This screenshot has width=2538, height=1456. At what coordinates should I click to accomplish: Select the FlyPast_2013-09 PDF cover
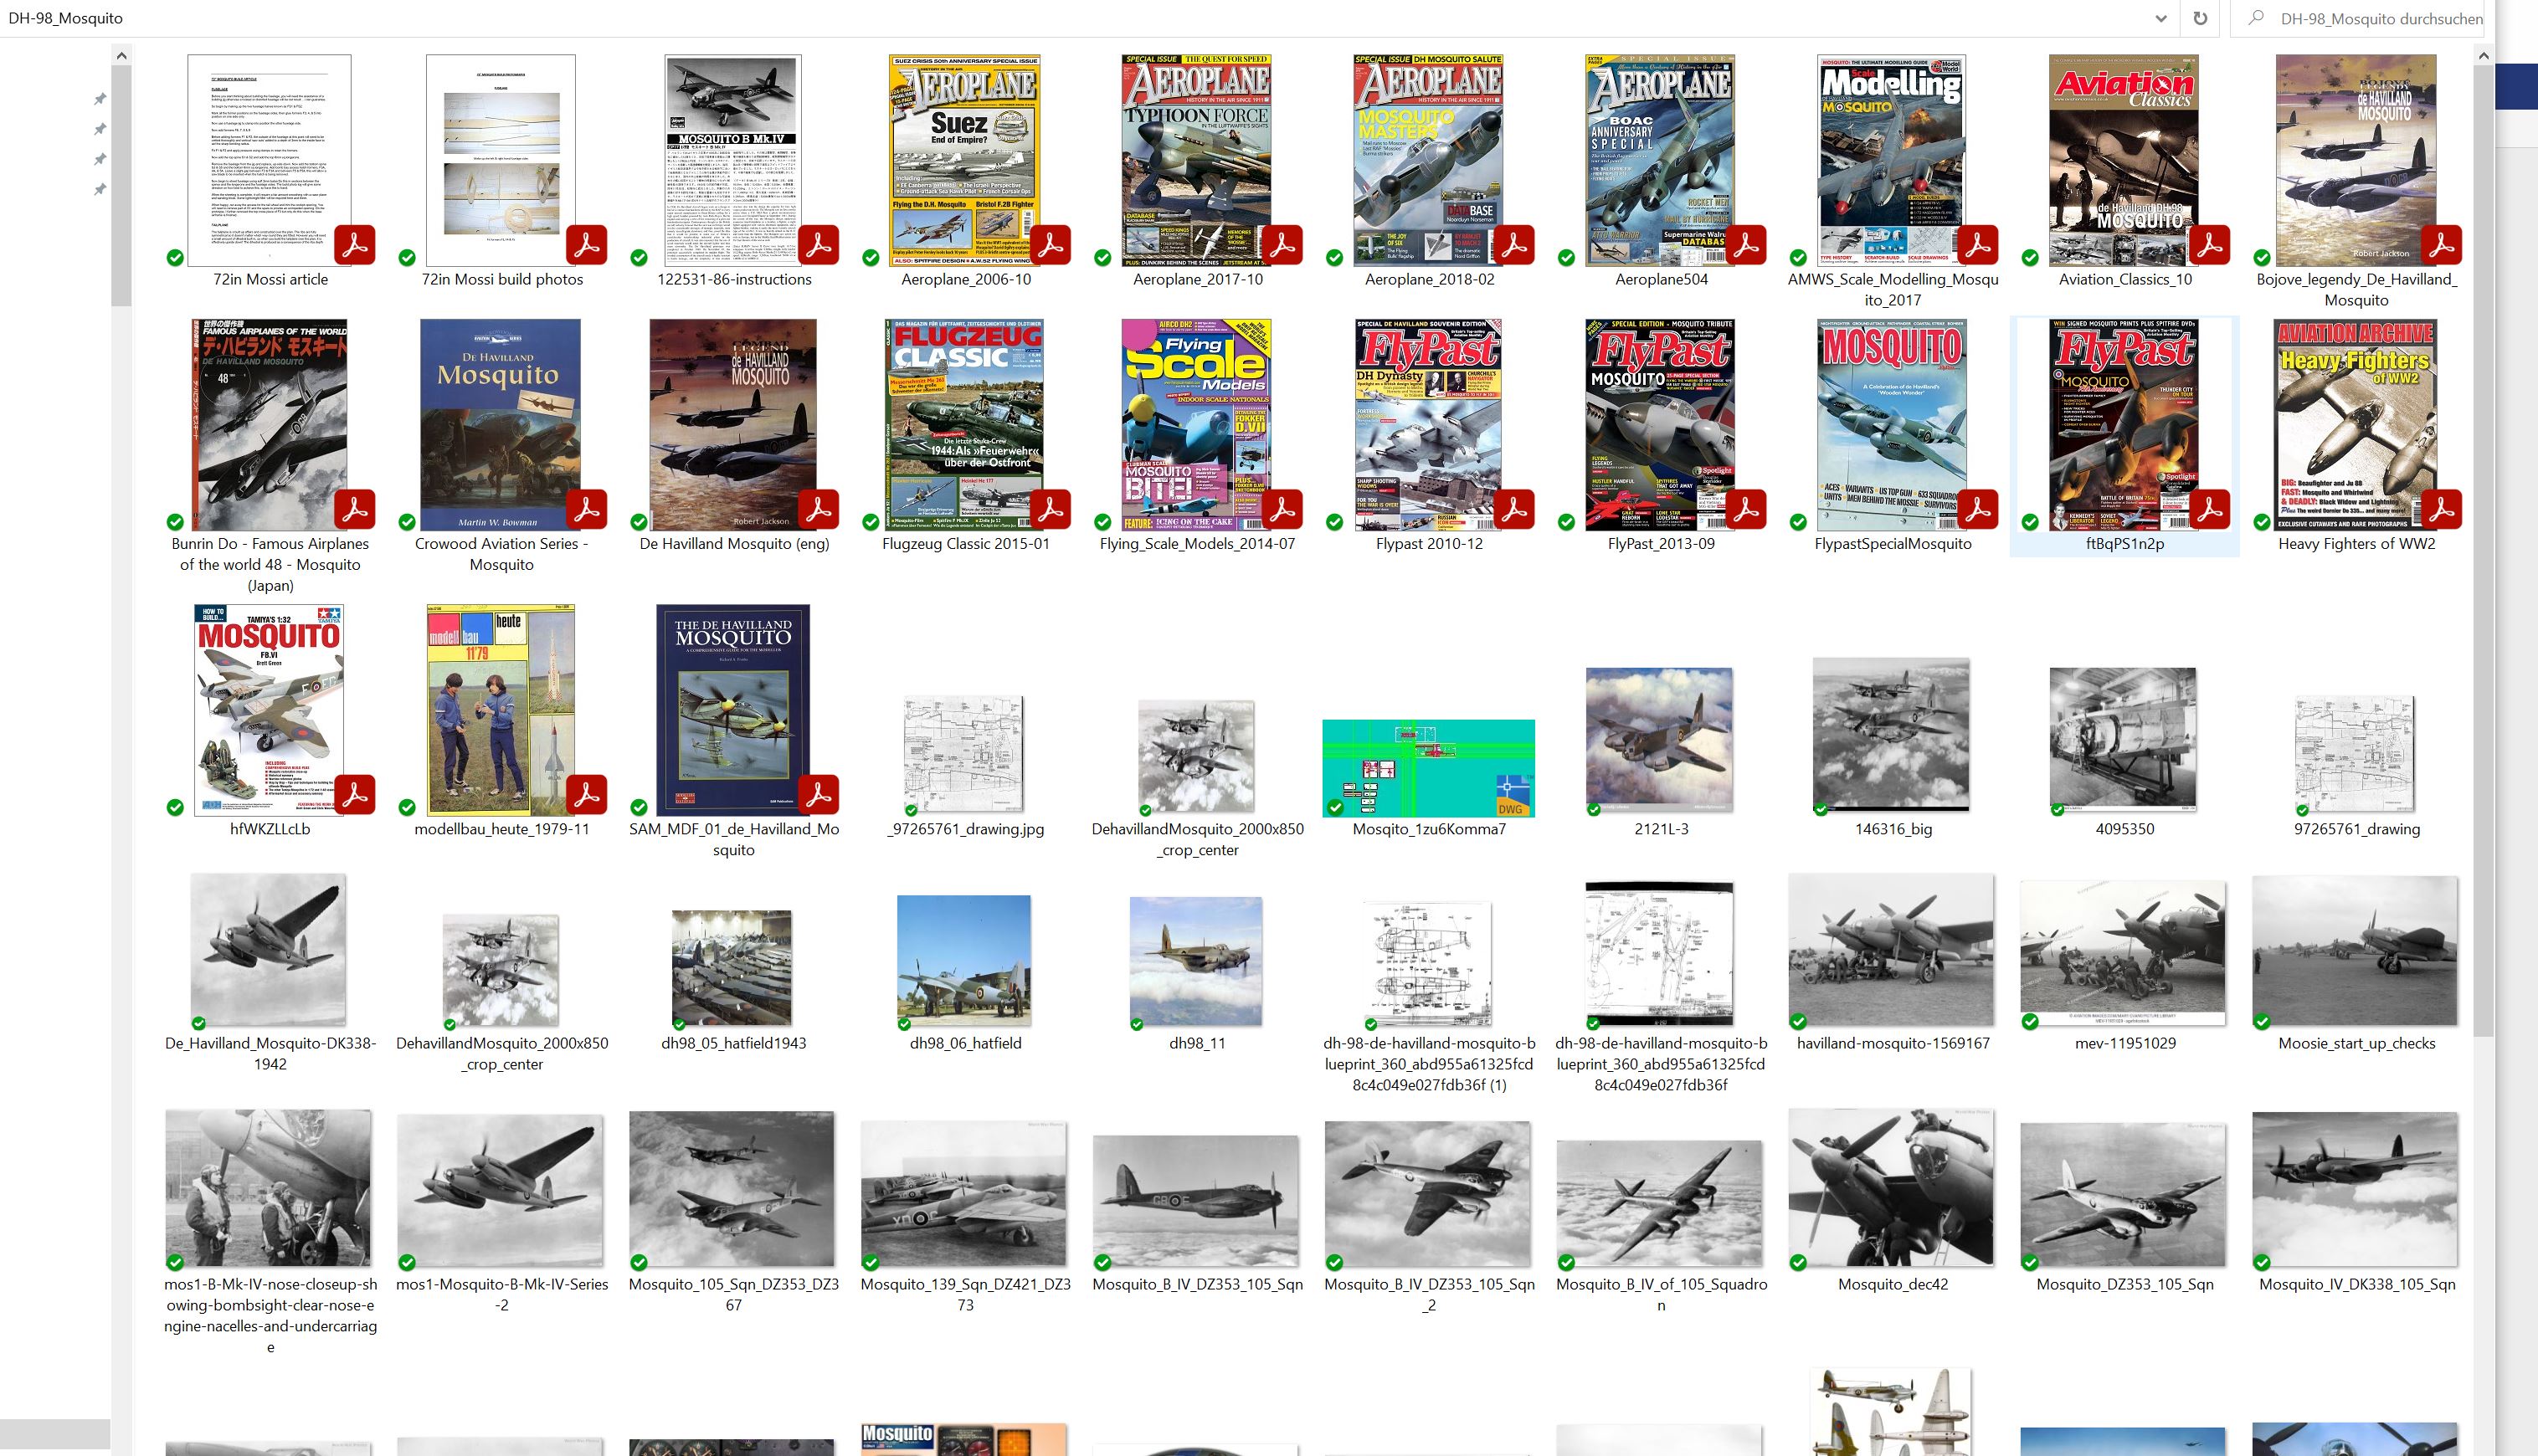(x=1660, y=425)
